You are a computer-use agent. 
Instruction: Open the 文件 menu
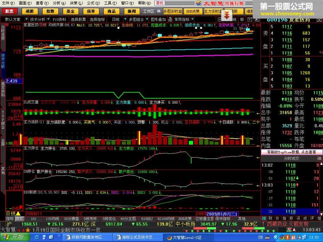point(8,3)
